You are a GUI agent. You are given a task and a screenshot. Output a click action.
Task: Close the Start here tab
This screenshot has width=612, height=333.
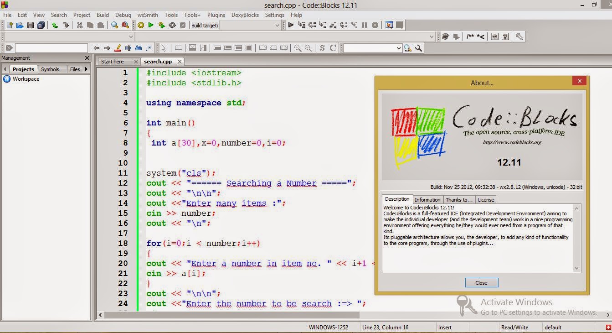click(135, 62)
